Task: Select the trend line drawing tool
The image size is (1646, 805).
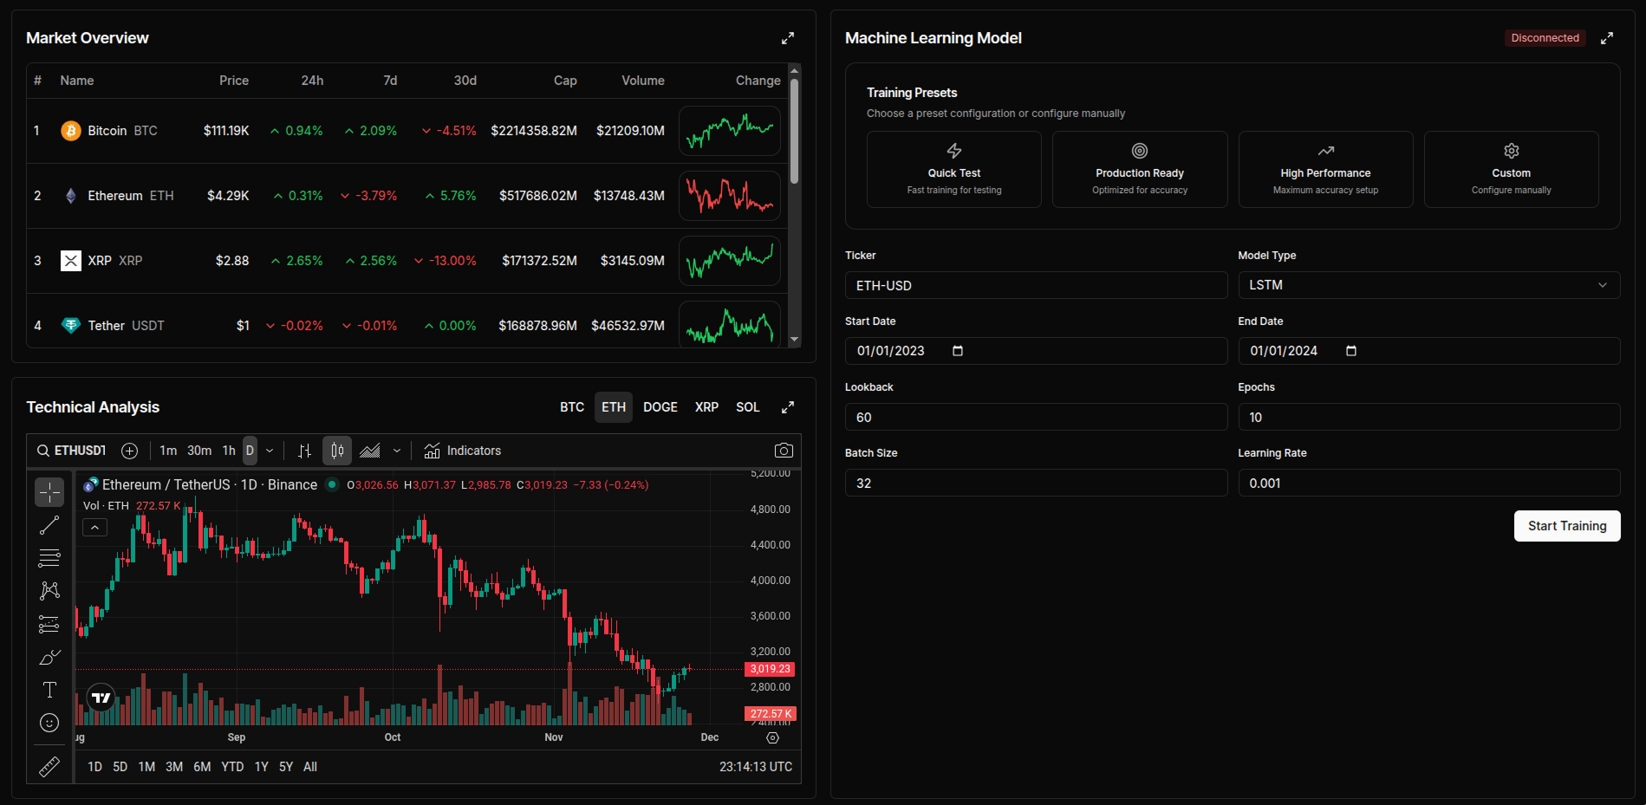Action: 49,525
